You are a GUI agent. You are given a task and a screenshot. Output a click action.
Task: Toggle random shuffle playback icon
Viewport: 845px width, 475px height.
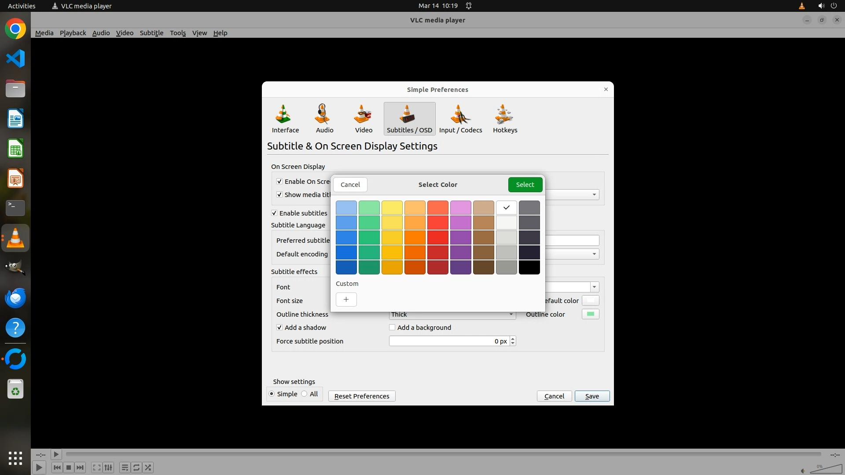coord(148,468)
